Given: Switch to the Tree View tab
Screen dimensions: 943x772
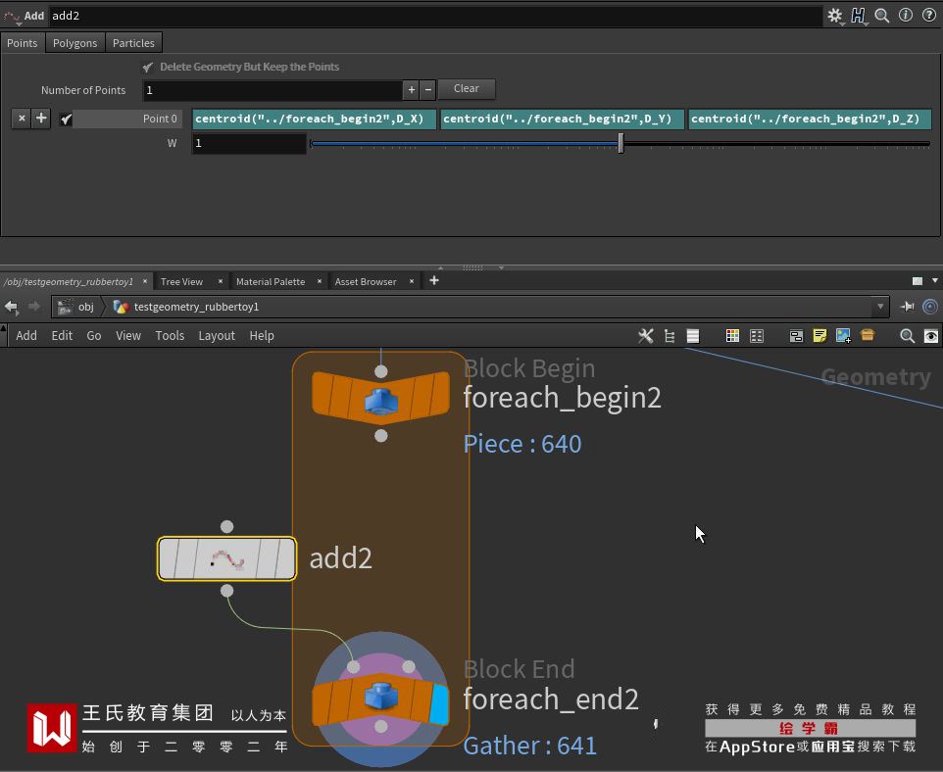Looking at the screenshot, I should [x=181, y=281].
